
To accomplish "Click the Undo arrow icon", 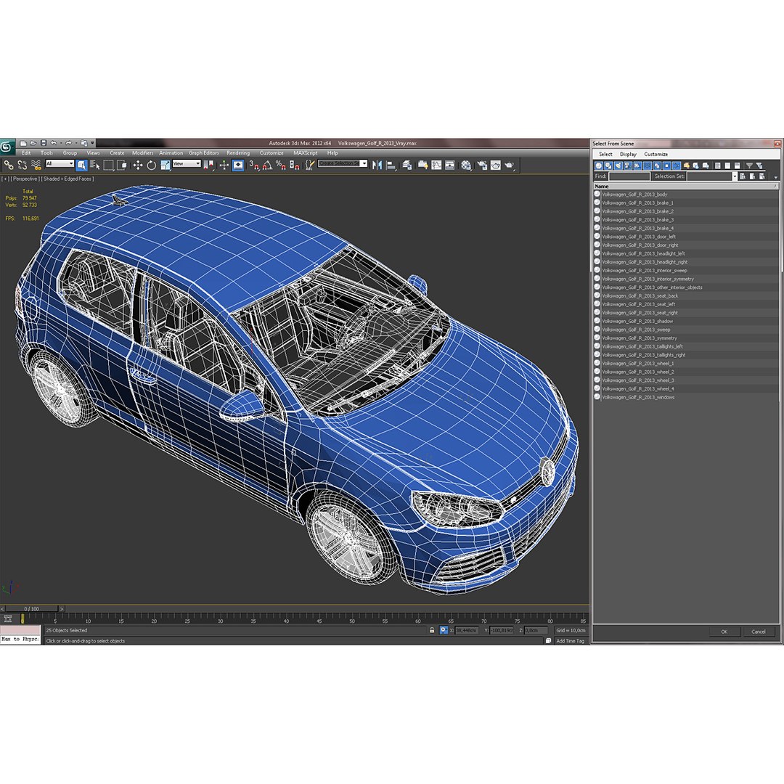I will pyautogui.click(x=54, y=143).
